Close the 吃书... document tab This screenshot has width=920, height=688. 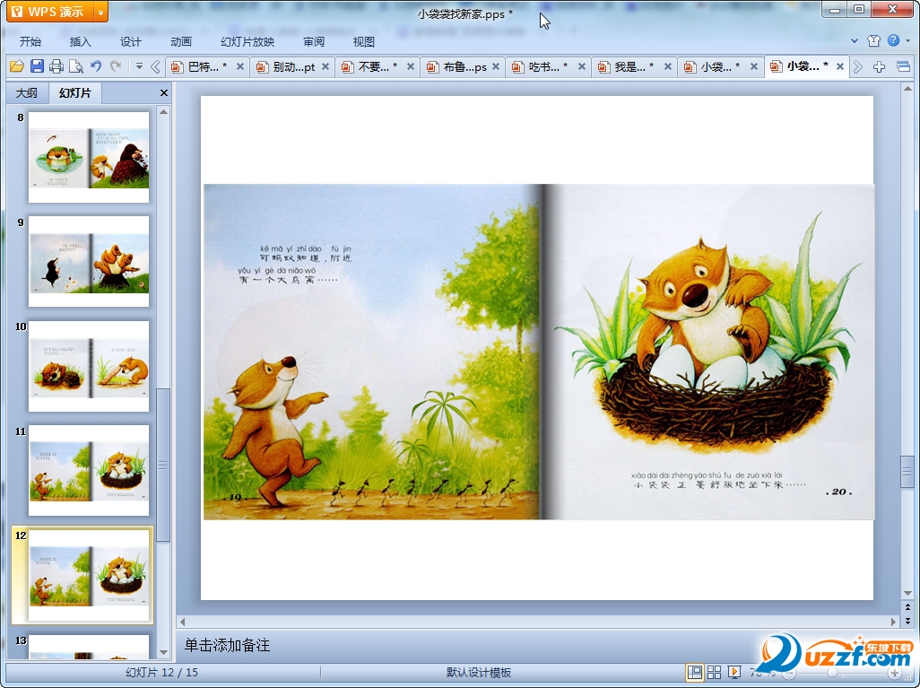581,67
